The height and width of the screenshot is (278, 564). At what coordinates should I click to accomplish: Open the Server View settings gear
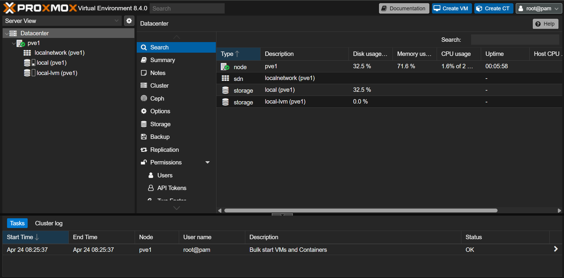[129, 21]
